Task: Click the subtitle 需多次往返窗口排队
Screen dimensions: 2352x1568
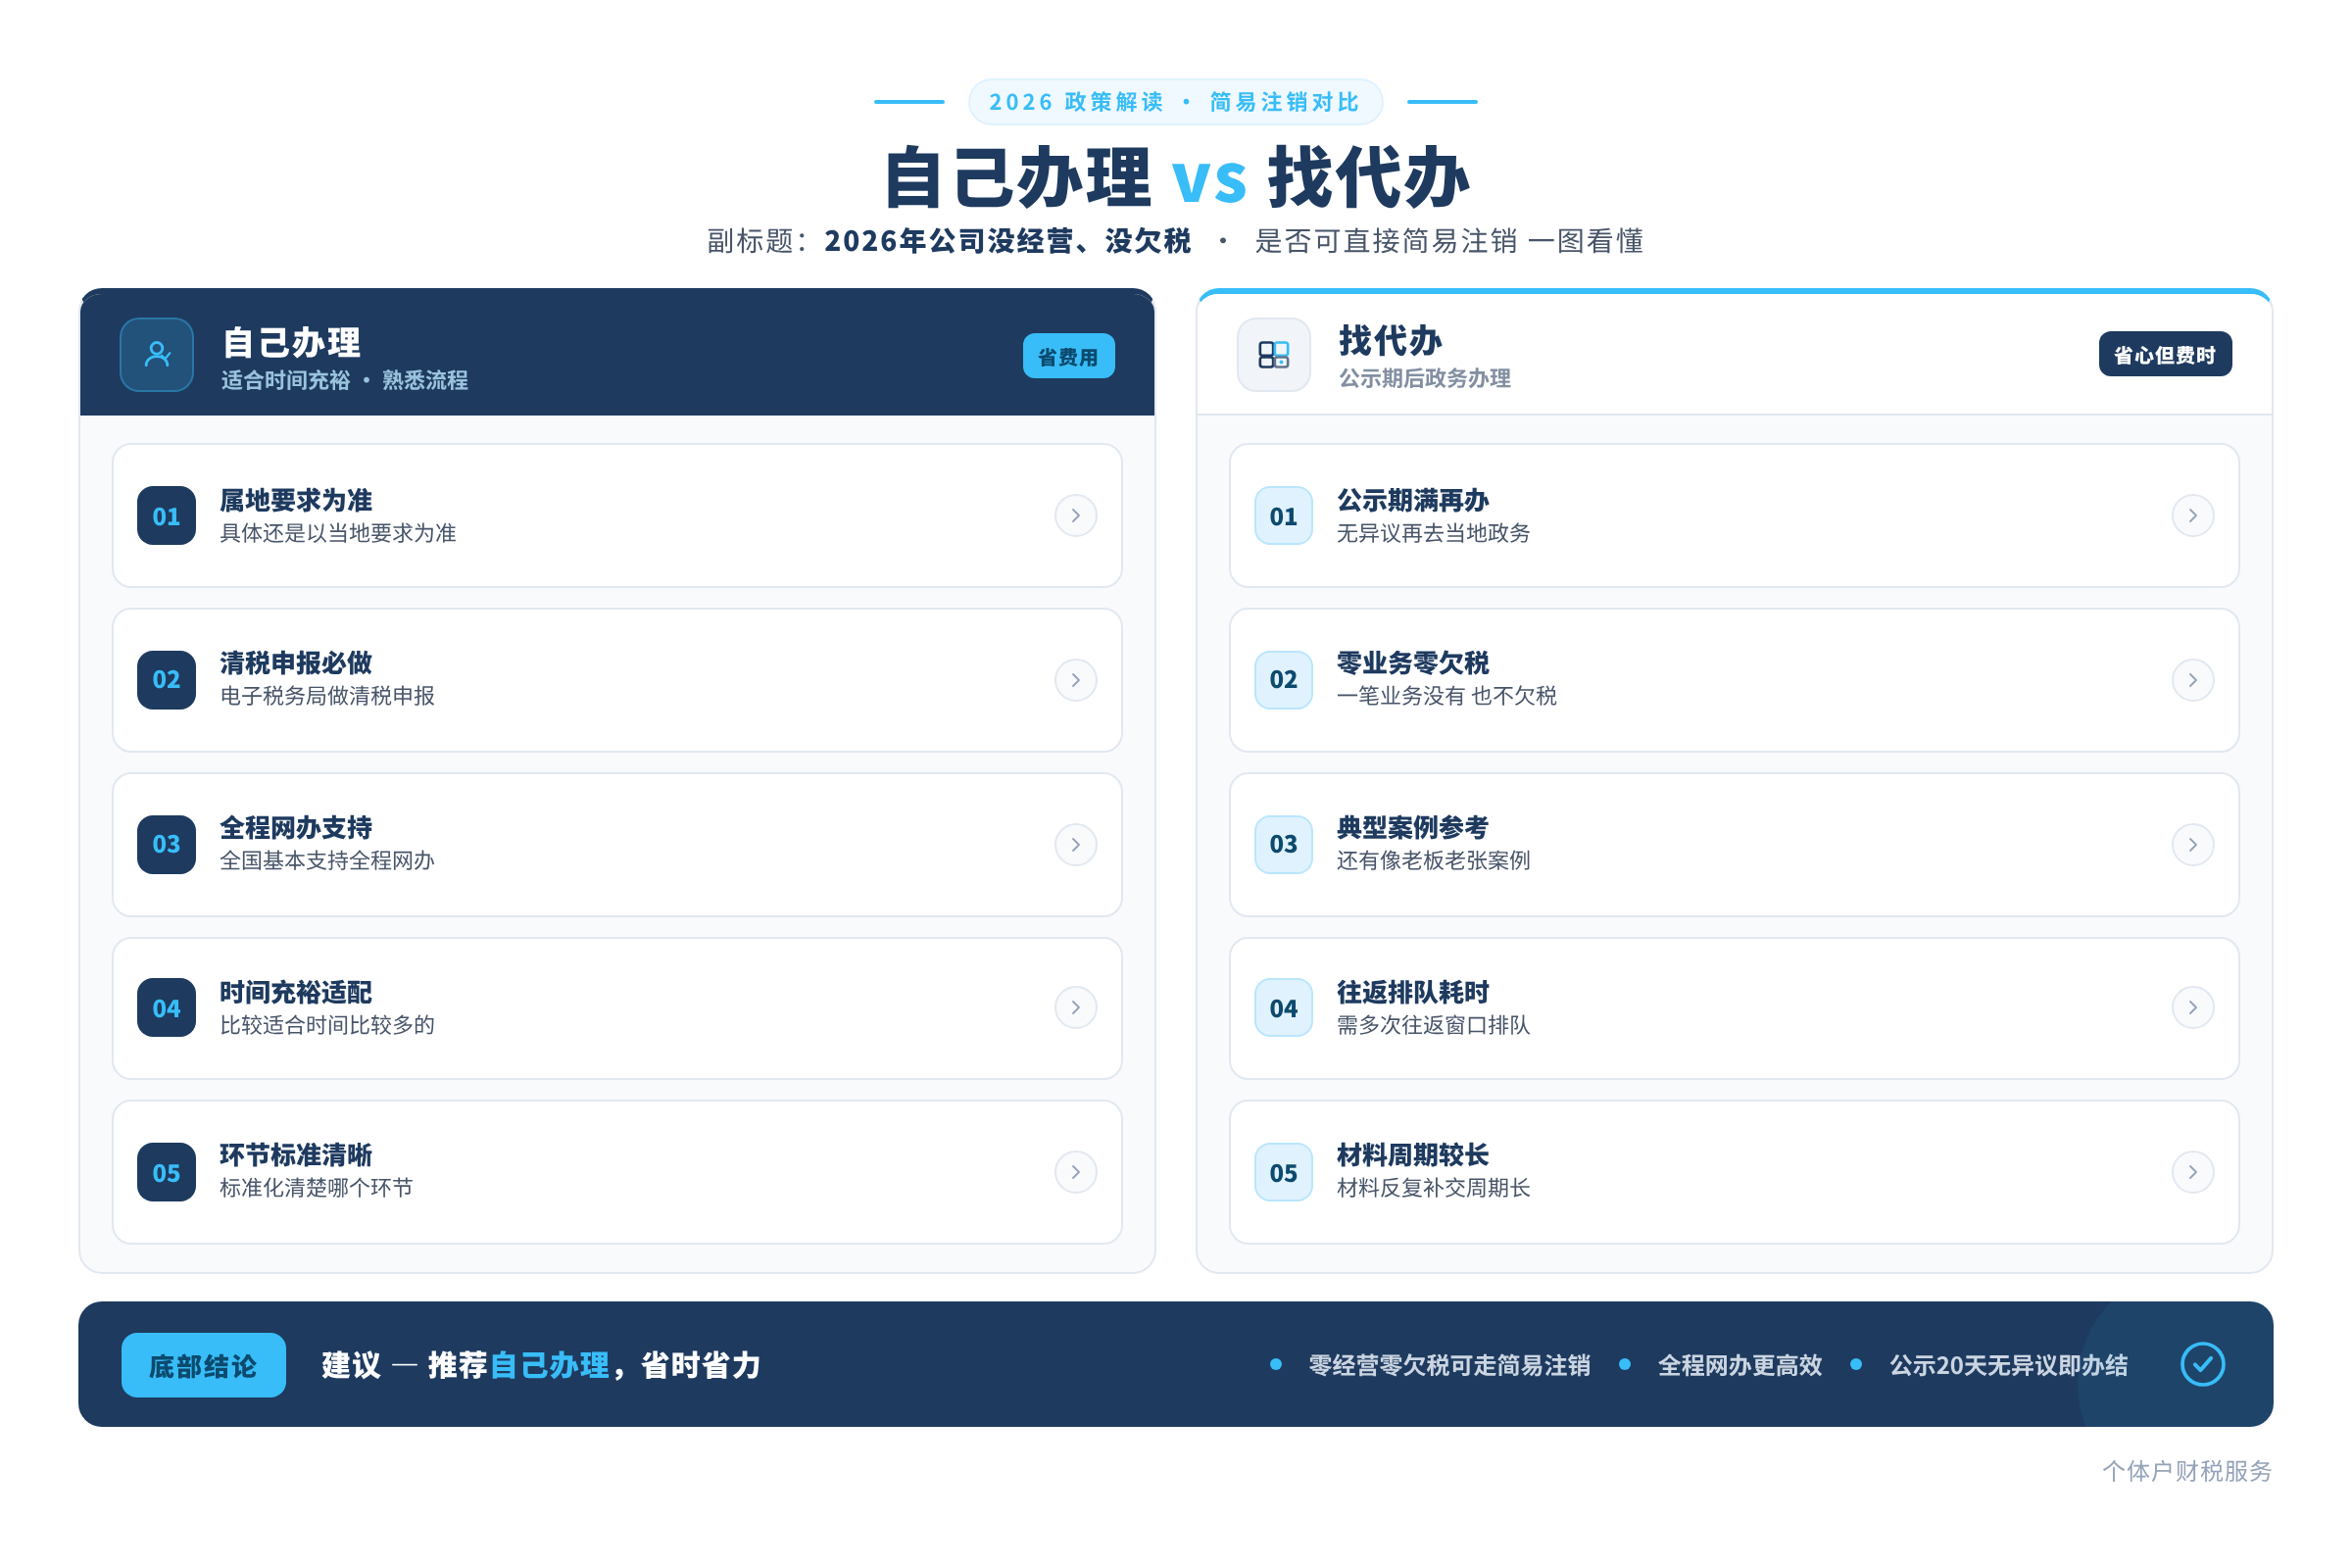Action: 1434,1026
